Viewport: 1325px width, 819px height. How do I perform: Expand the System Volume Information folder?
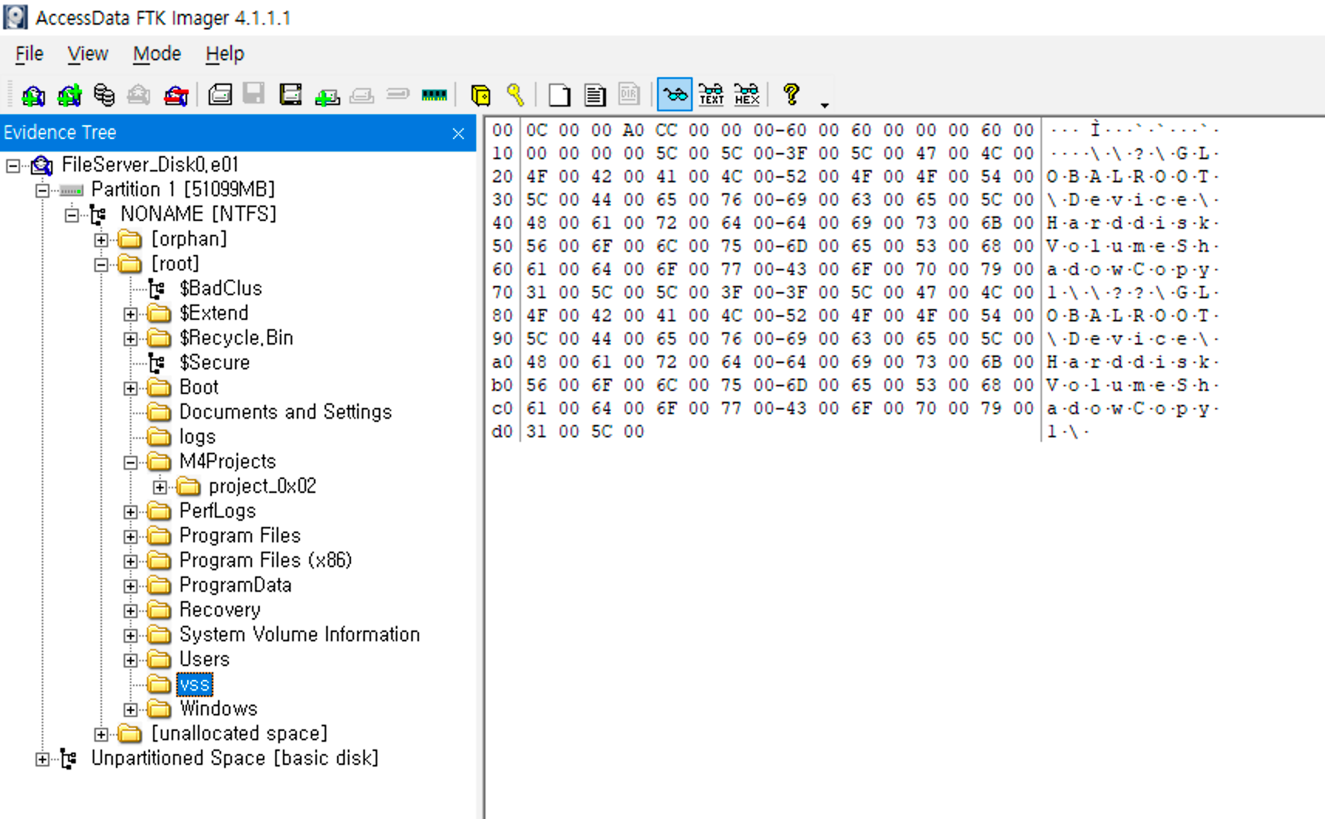pos(131,636)
